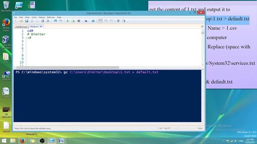Open the Debug menu
The image size is (257, 144).
(42, 17)
